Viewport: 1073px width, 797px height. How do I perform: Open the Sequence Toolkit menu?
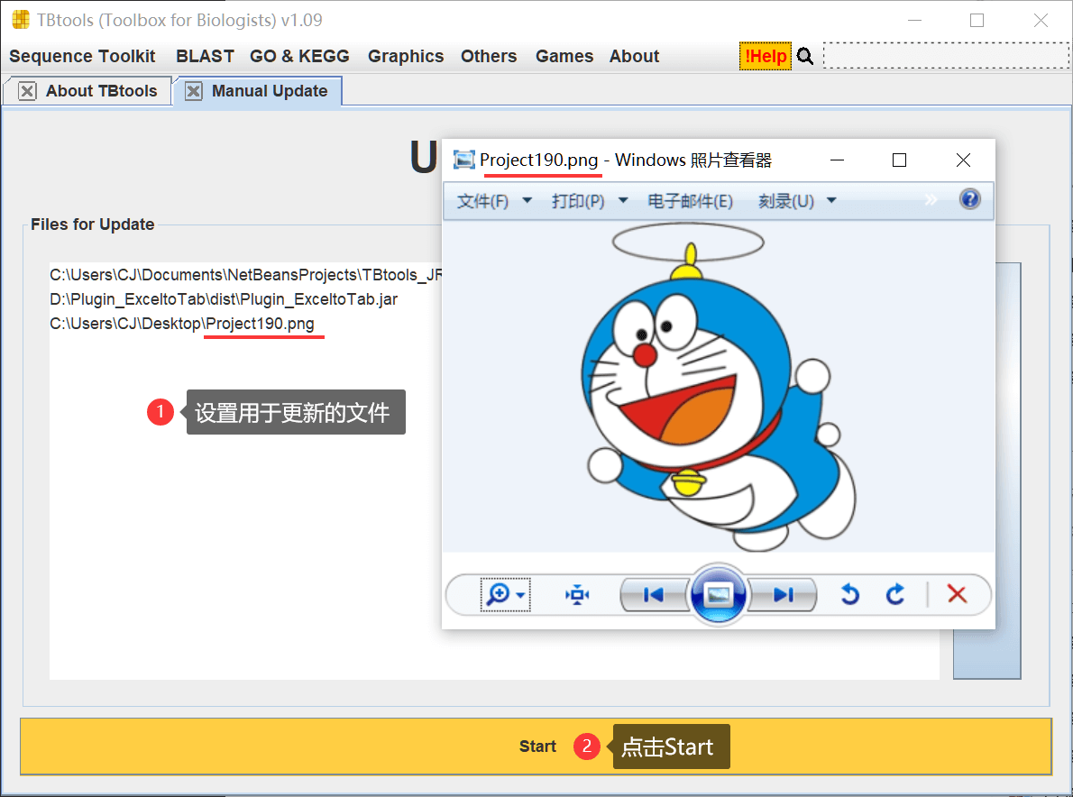tap(82, 56)
